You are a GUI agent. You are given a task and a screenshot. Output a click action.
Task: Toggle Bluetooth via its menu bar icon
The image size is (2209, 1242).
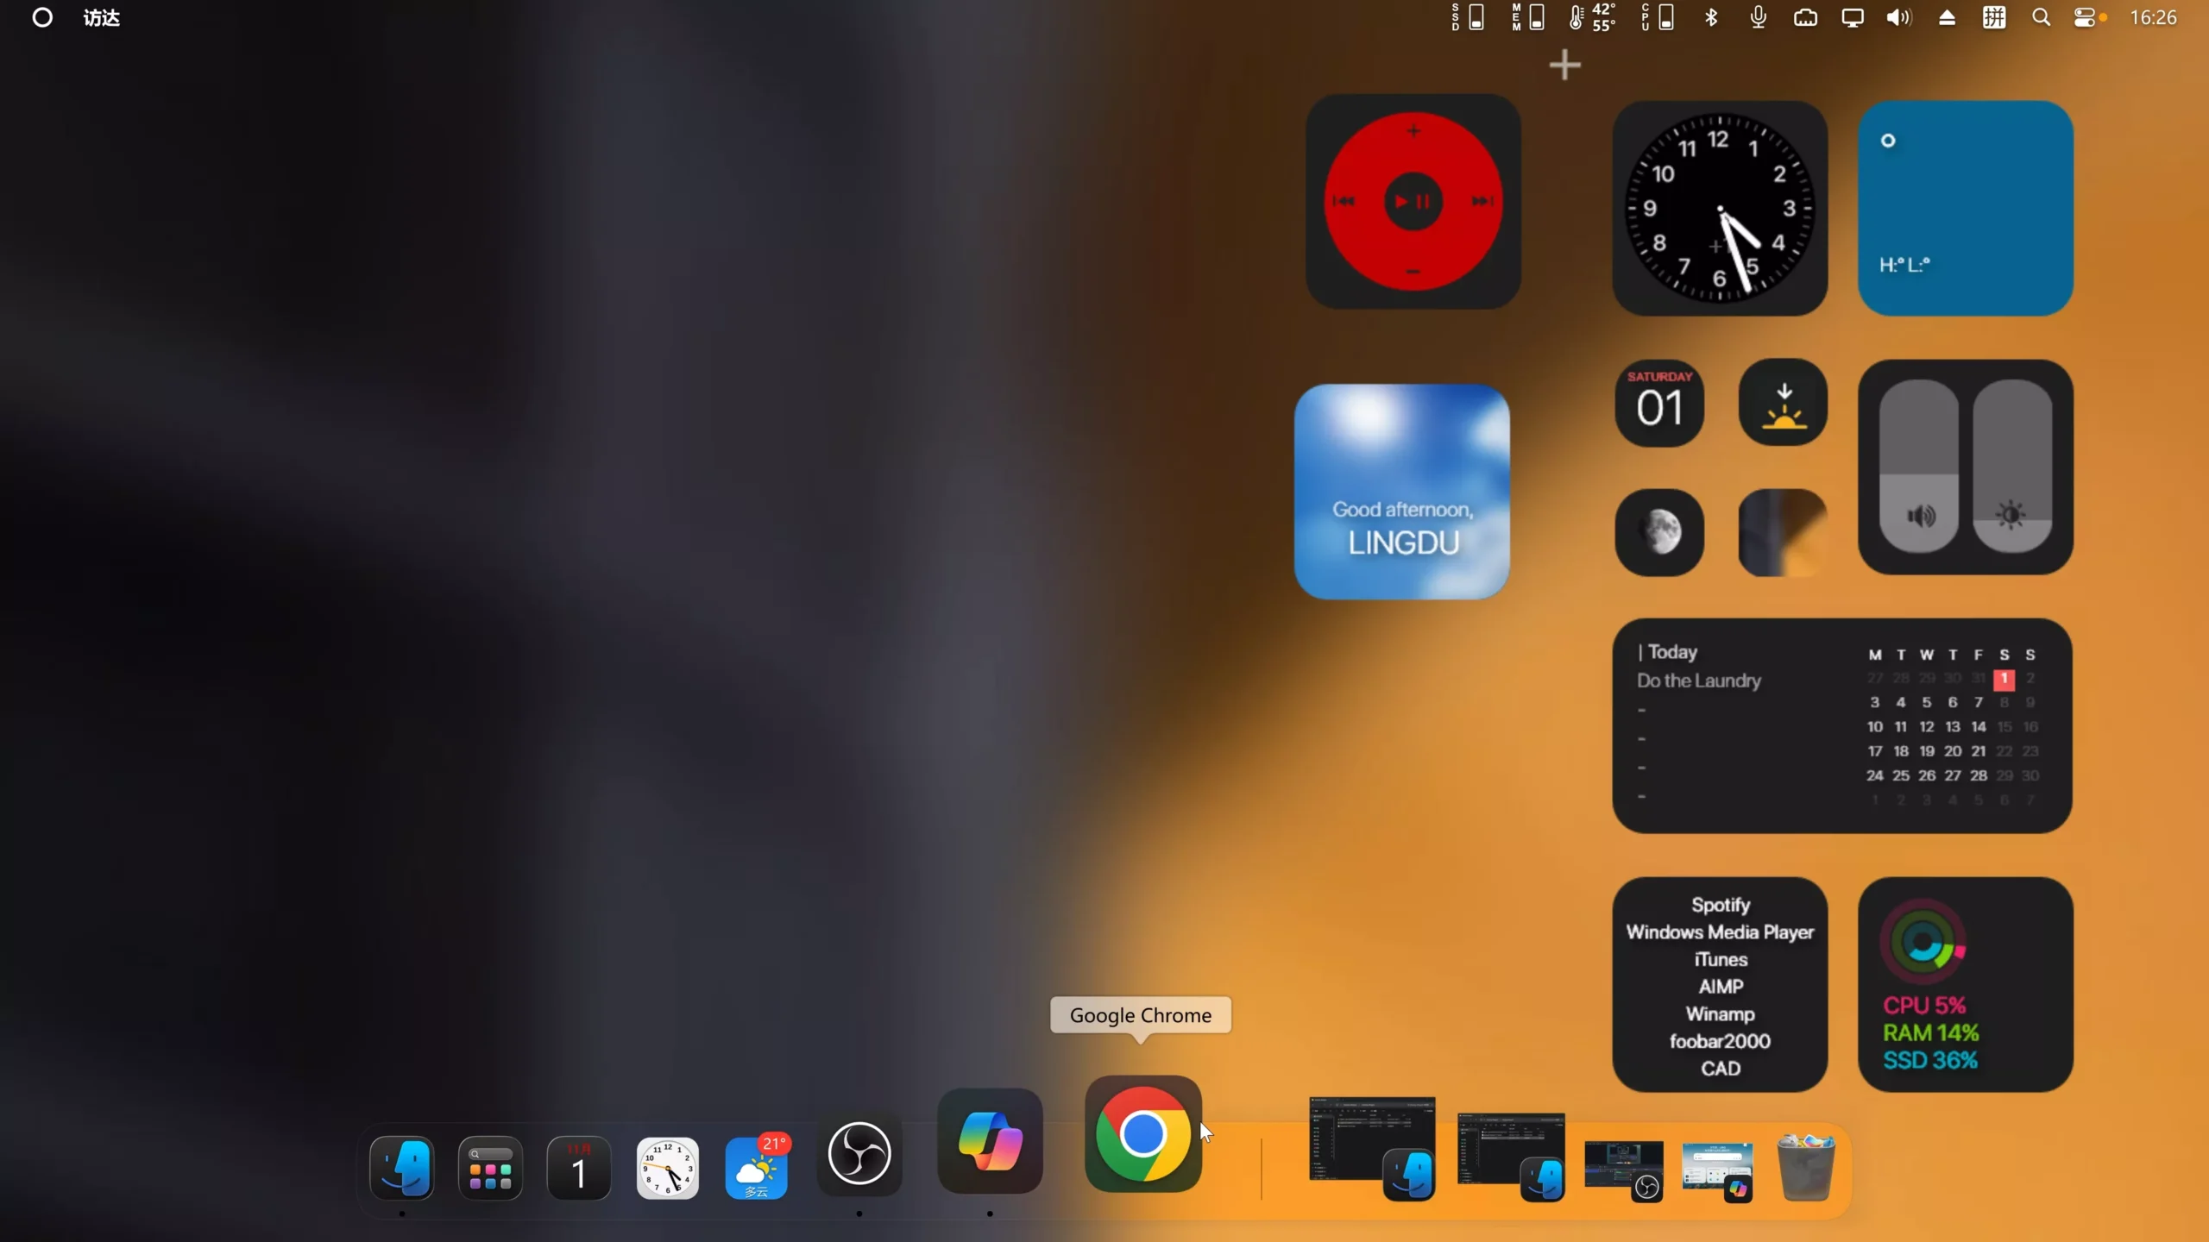pyautogui.click(x=1711, y=17)
